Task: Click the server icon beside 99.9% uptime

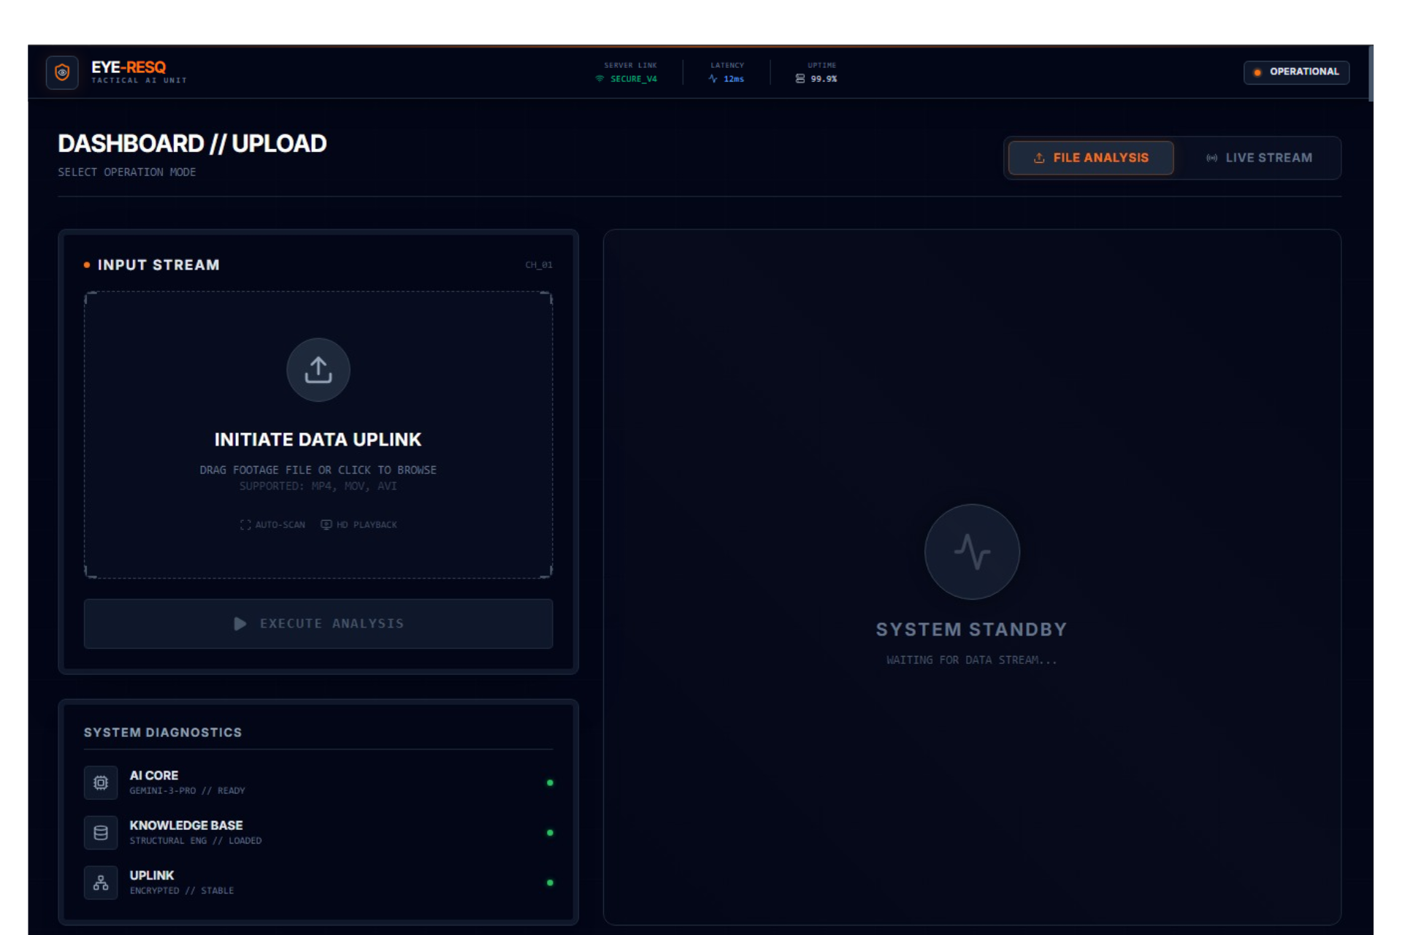Action: pyautogui.click(x=800, y=79)
